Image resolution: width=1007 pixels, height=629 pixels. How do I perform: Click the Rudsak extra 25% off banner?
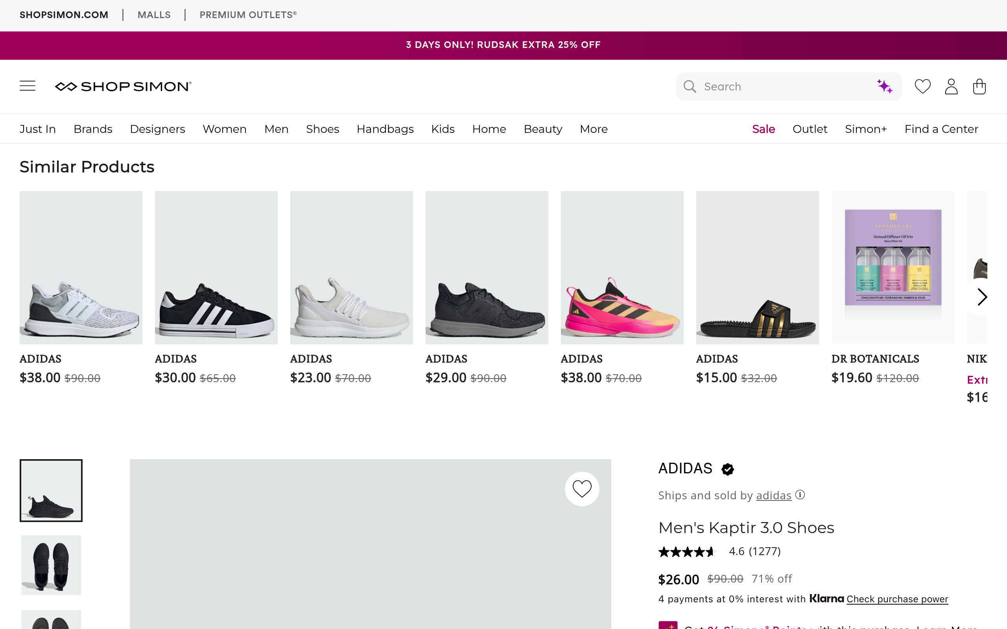[503, 45]
